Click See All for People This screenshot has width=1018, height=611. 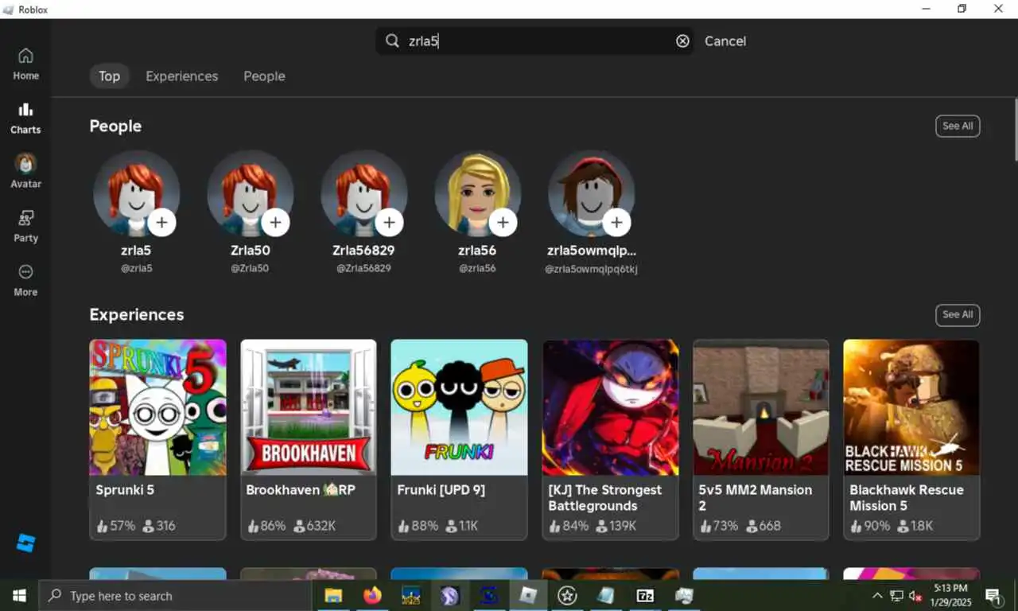(958, 126)
